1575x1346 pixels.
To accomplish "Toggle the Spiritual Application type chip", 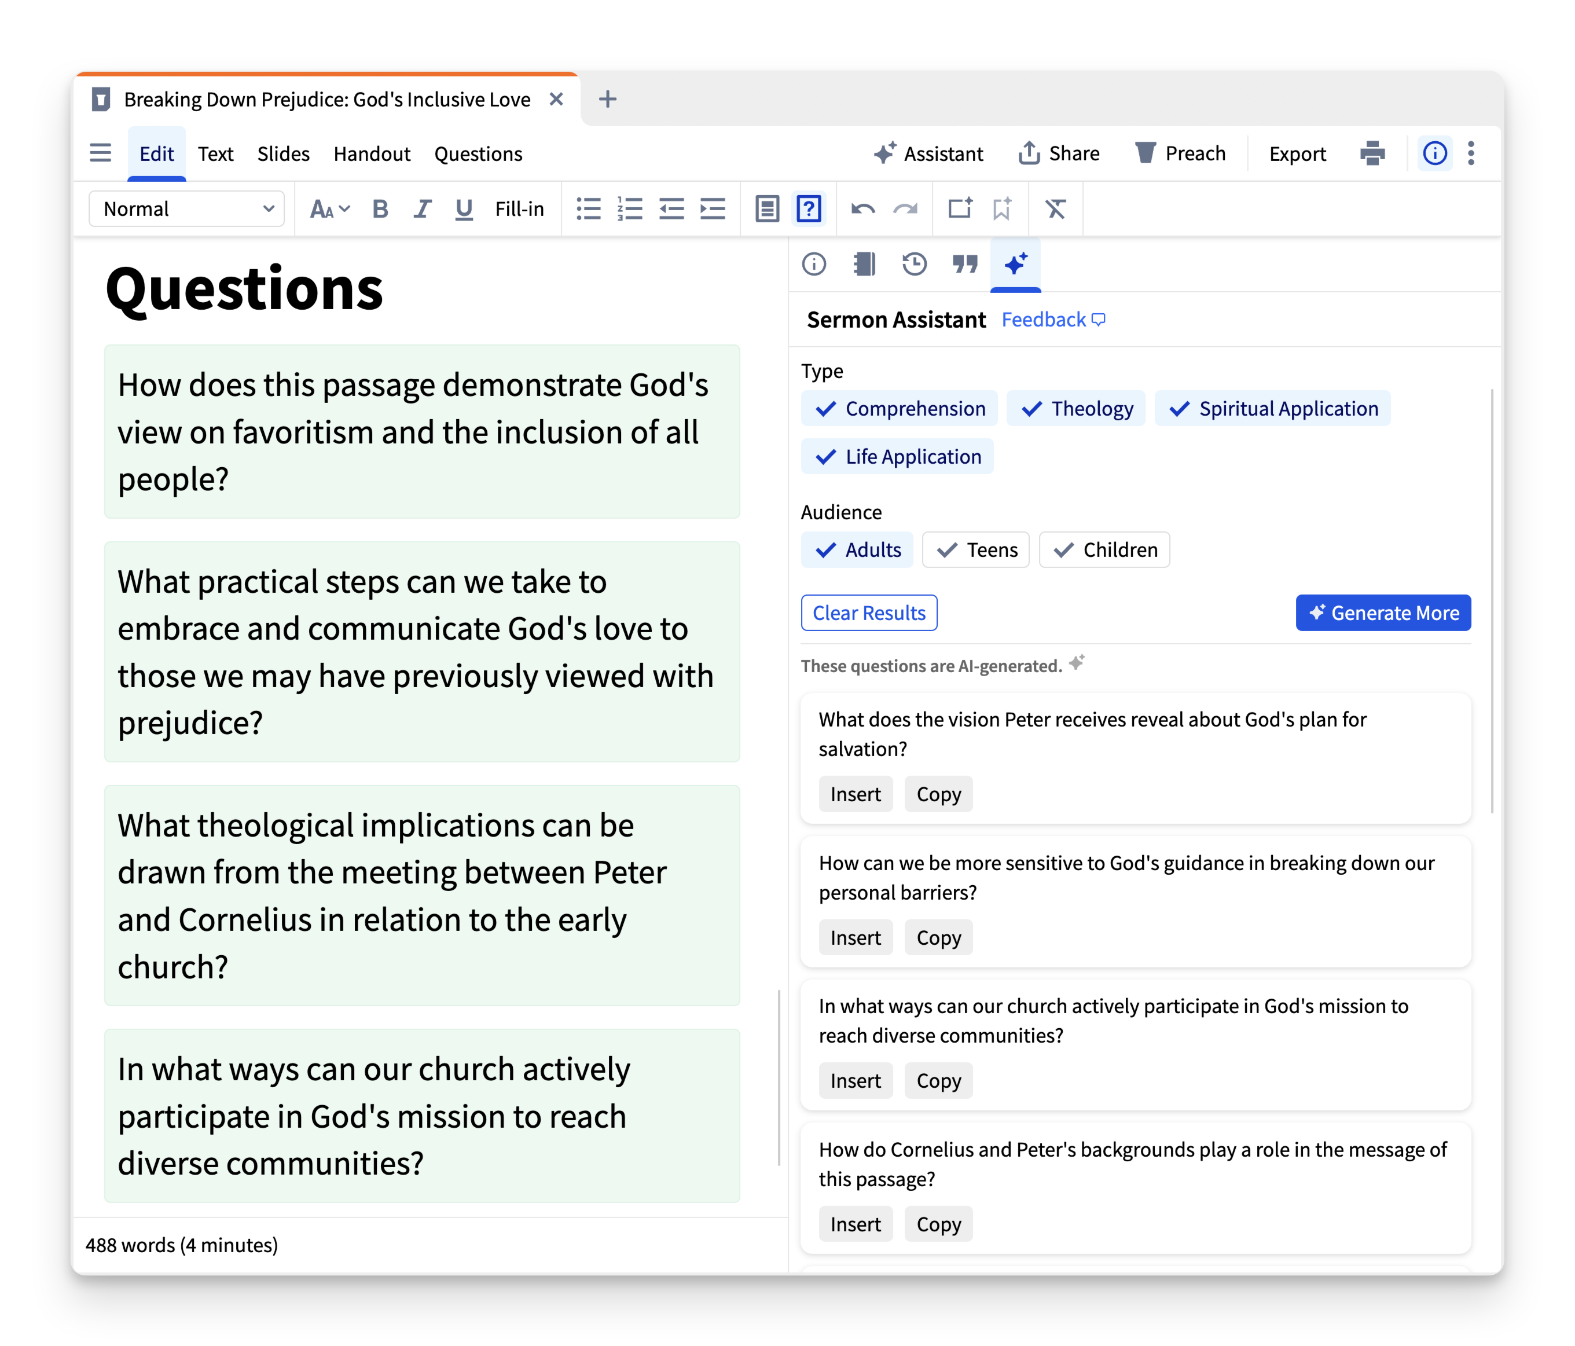I will [x=1272, y=408].
